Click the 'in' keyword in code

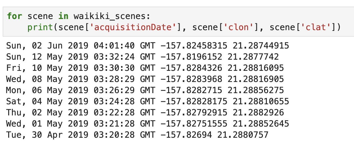tap(63, 16)
